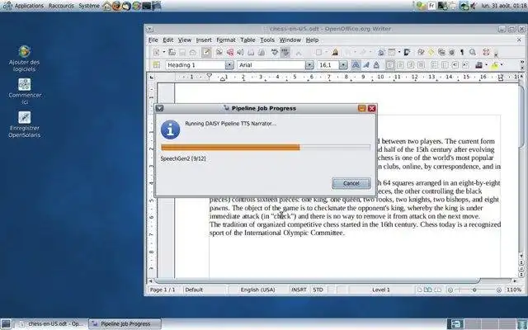Viewport: 528px width, 330px height.
Task: Open the Heading 1 paragraph style dropdown
Action: pyautogui.click(x=229, y=65)
